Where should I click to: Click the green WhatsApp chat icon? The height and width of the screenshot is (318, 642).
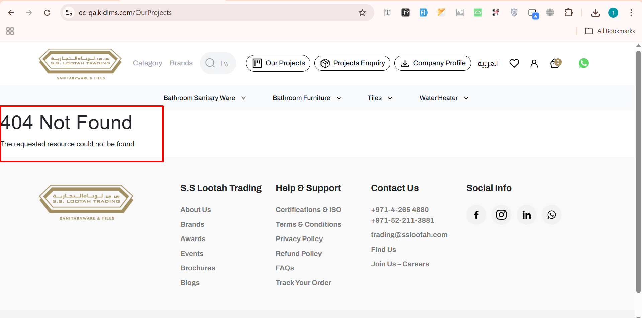coord(583,63)
